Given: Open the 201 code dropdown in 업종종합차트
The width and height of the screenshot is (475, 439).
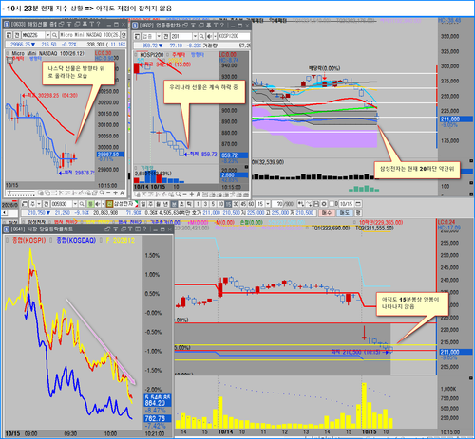Looking at the screenshot, I should 195,36.
